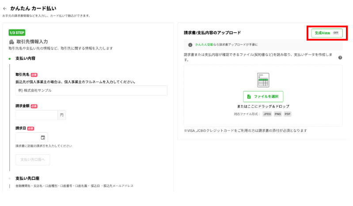The width and height of the screenshot is (353, 206).
Task: Open the calendar icon for 請求日
Action: coord(43,138)
